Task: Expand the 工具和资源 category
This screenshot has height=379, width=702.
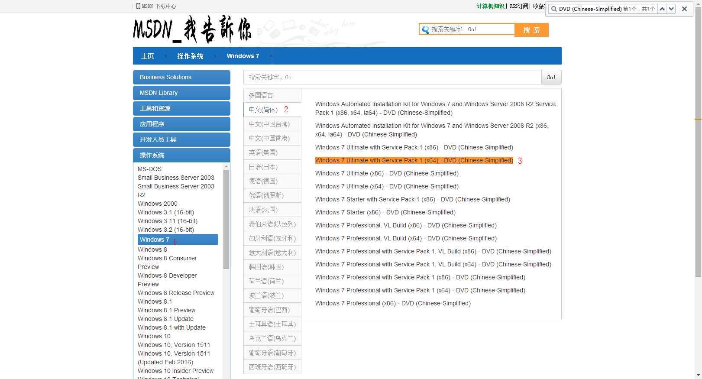Action: (181, 108)
